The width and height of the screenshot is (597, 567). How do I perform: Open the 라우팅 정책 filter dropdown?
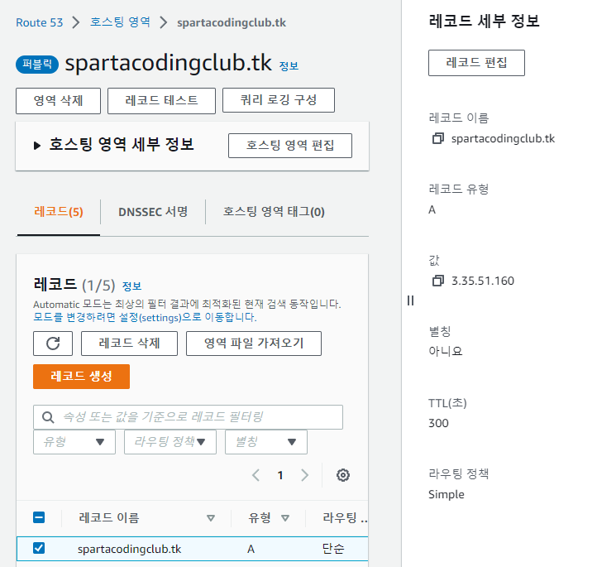coord(170,442)
